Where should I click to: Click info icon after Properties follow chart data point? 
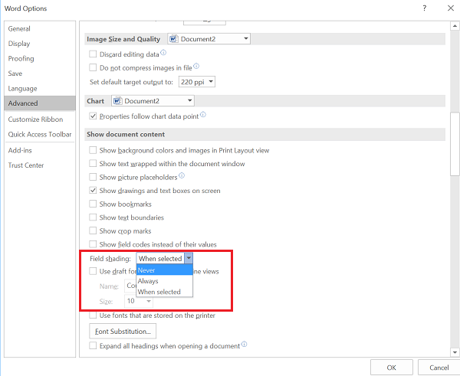tap(203, 115)
